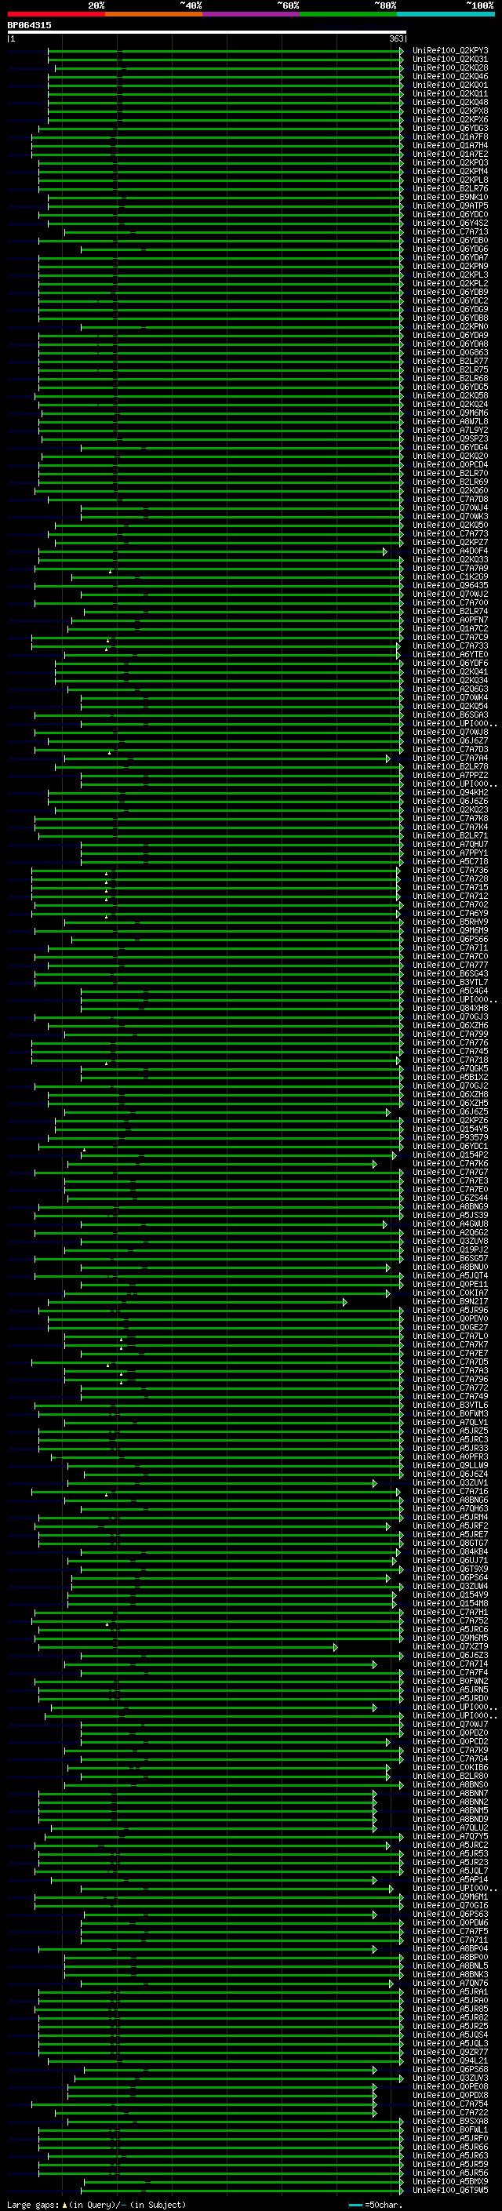Image resolution: width=502 pixels, height=2211 pixels.
Task: Select the UniRef100_B2LR76 label
Action: click(x=449, y=189)
